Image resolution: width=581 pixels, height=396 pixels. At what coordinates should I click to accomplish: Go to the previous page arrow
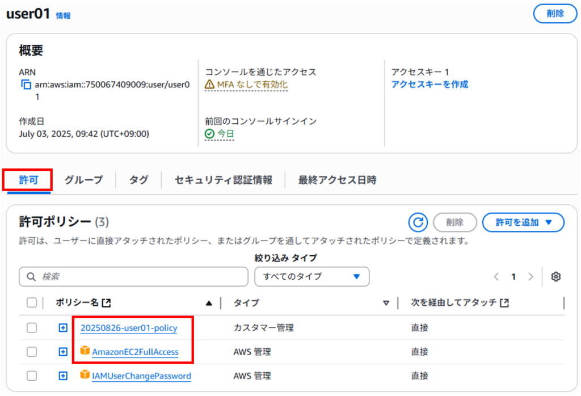(496, 277)
